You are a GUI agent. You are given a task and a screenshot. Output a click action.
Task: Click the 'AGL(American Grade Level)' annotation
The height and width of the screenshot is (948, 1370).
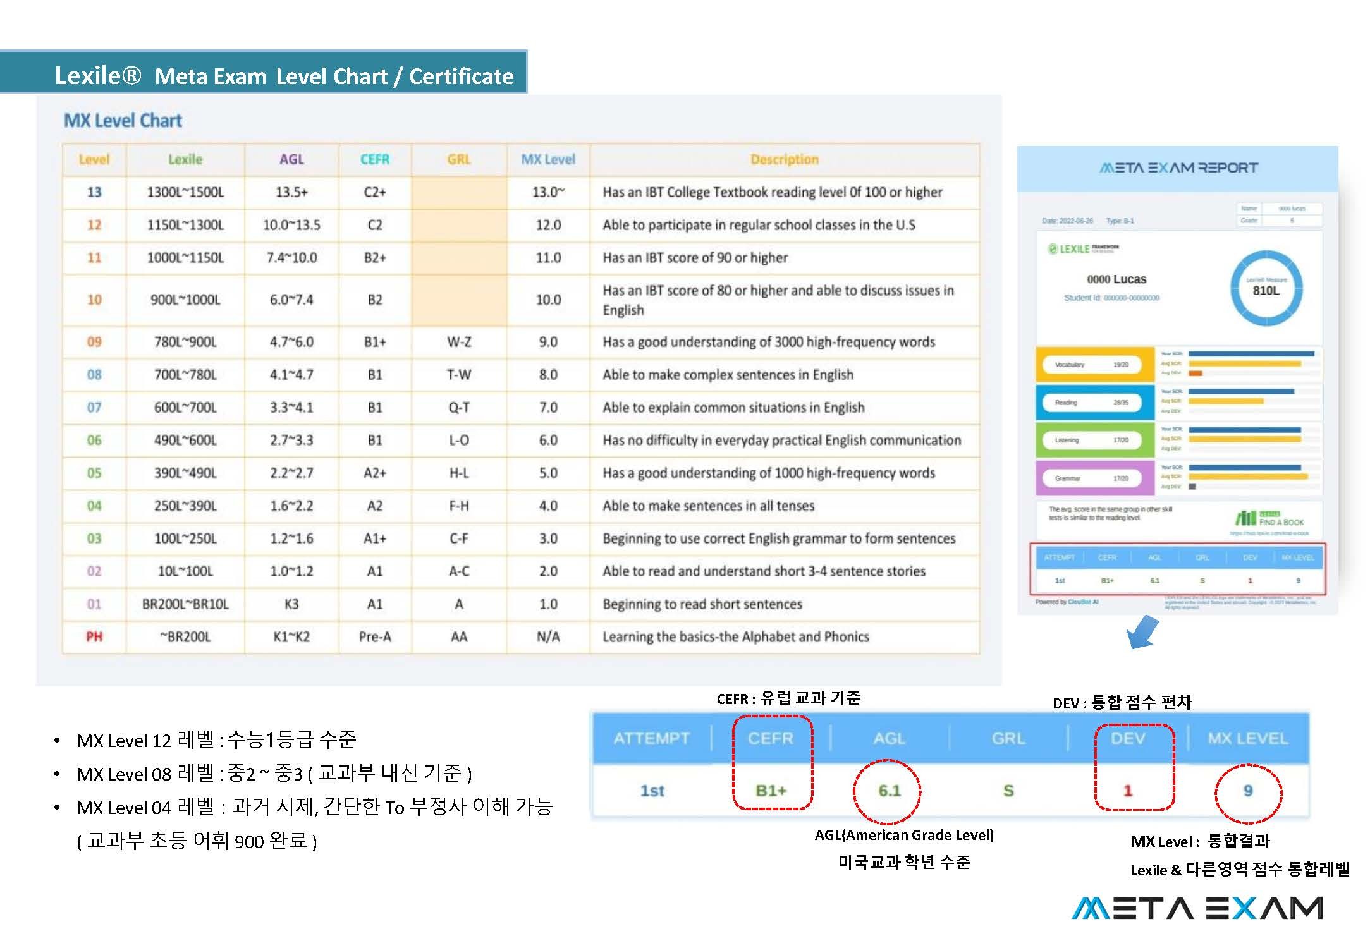tap(904, 836)
